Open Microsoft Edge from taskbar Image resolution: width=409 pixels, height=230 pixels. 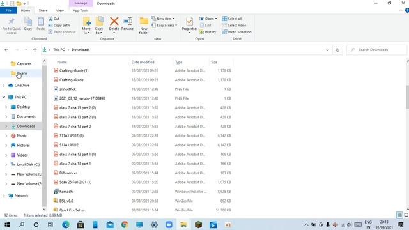[x=66, y=224]
